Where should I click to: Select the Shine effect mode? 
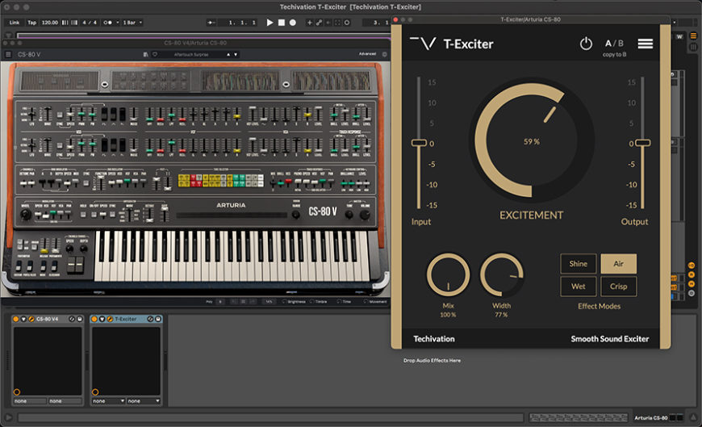(578, 264)
